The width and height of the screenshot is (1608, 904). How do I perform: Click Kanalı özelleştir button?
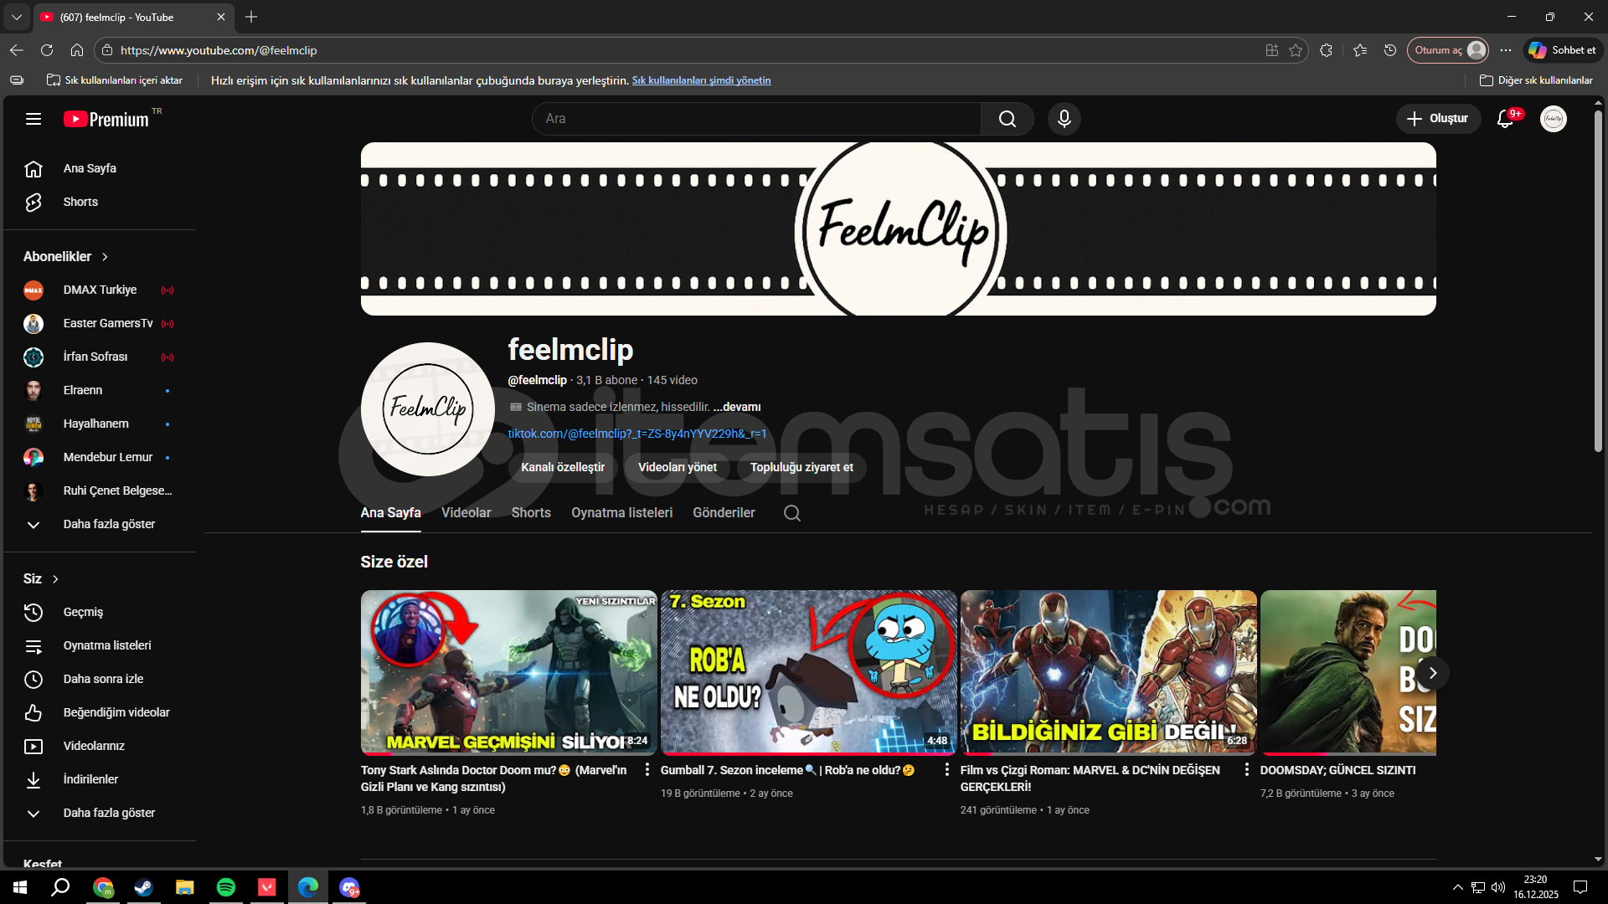(x=562, y=467)
